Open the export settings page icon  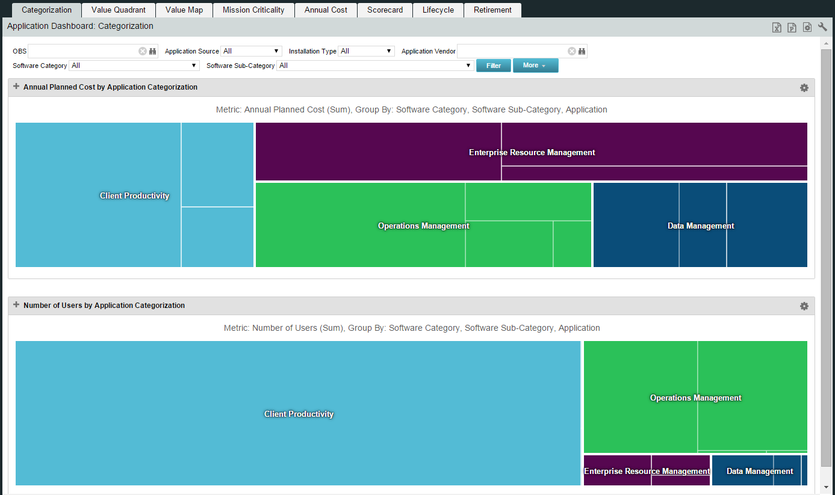pyautogui.click(x=807, y=28)
